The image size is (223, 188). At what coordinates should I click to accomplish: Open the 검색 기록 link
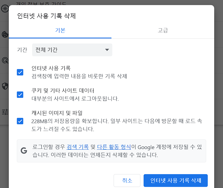click(78, 147)
